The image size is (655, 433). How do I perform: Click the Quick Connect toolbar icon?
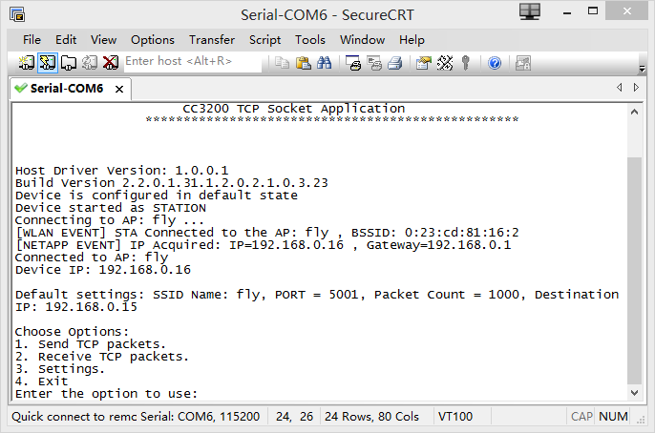47,63
